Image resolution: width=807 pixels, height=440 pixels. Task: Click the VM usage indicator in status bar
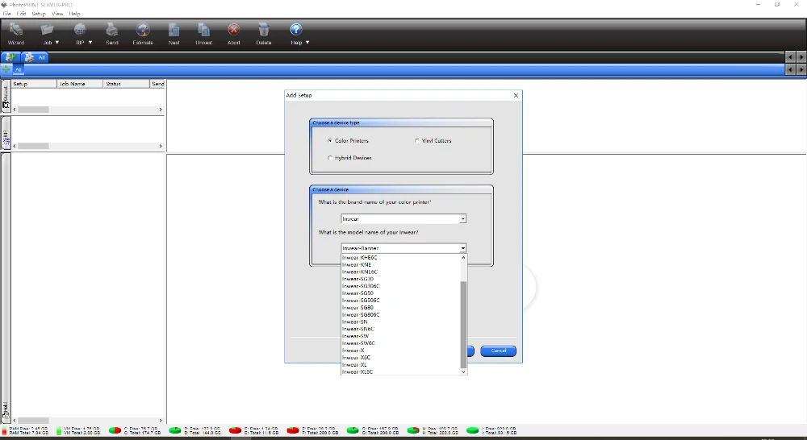click(x=59, y=430)
